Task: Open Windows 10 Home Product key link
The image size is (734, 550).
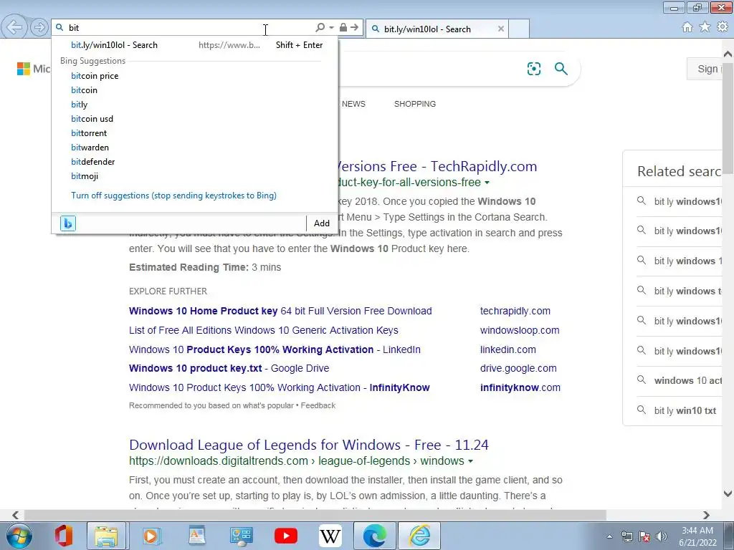Action: tap(280, 311)
